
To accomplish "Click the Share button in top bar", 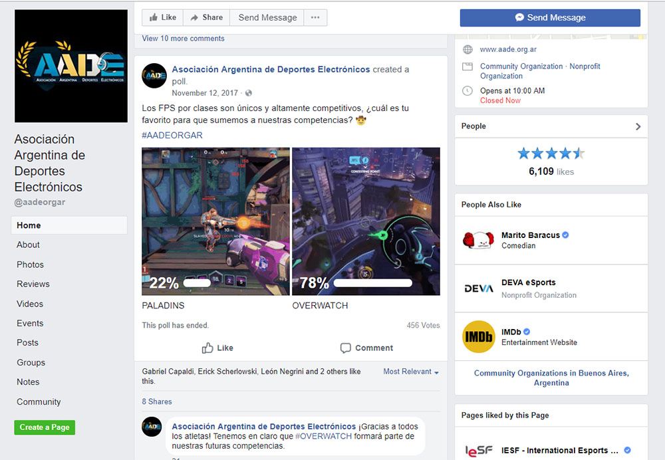I will (207, 17).
